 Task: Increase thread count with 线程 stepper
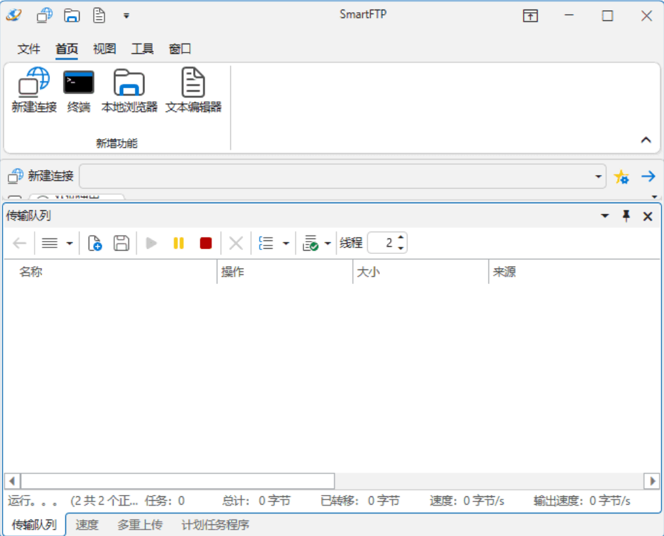[402, 239]
